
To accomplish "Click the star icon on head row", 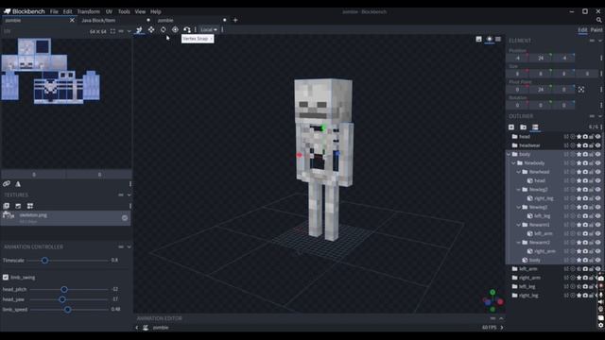I will coord(579,136).
